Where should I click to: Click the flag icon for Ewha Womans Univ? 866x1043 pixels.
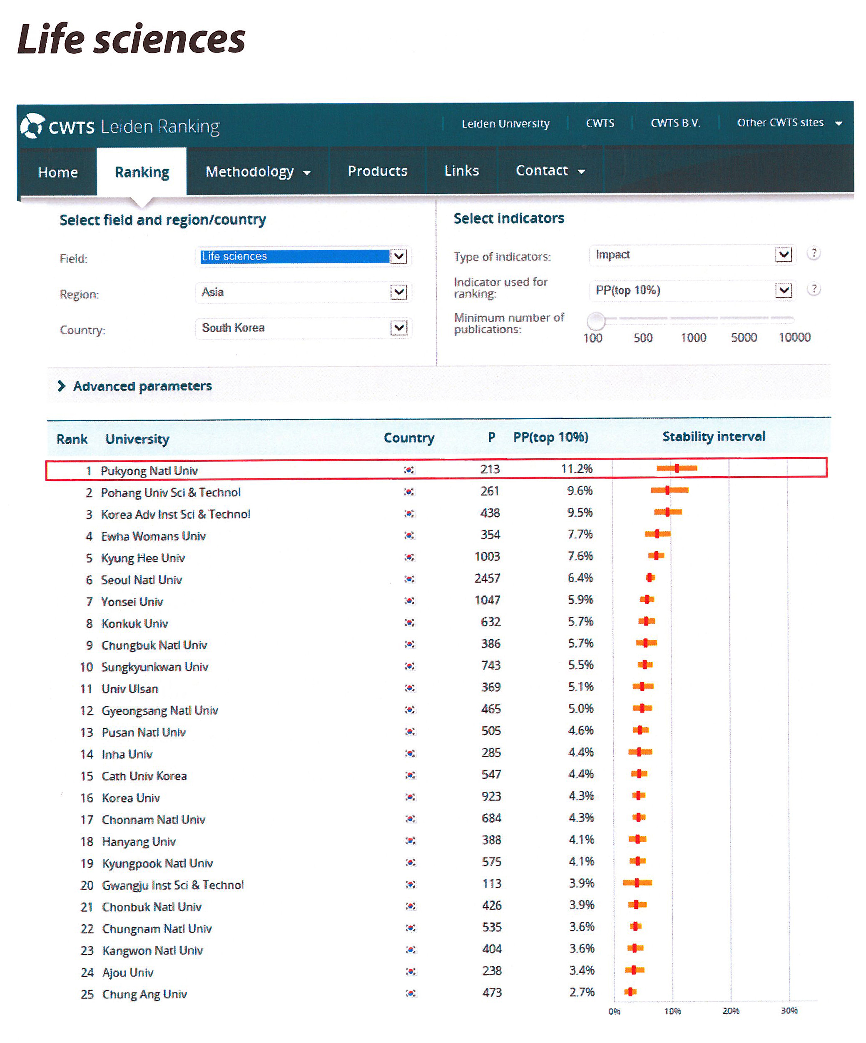coord(409,535)
